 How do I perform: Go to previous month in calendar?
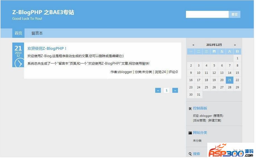(193, 45)
